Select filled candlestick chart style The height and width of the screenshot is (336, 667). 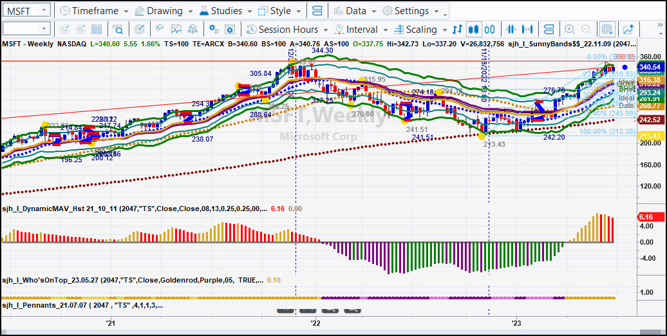click(473, 30)
